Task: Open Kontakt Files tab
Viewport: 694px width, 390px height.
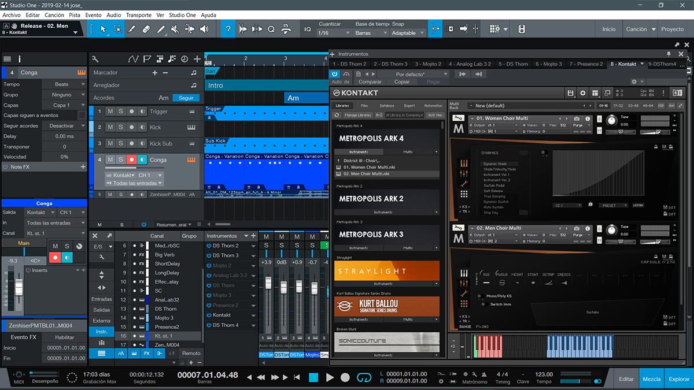Action: click(x=364, y=106)
